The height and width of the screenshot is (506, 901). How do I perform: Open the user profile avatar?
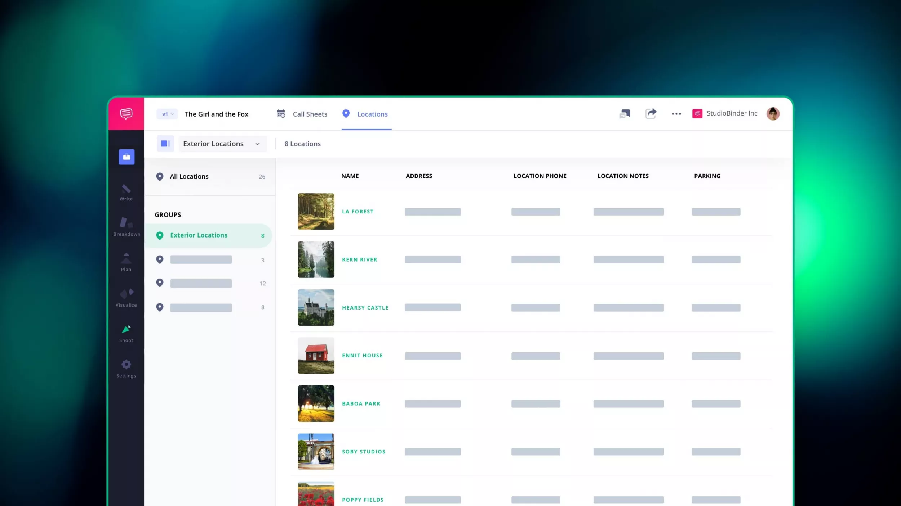773,114
